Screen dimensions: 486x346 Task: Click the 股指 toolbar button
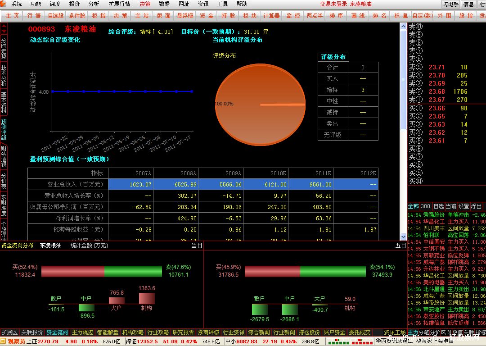point(466,15)
